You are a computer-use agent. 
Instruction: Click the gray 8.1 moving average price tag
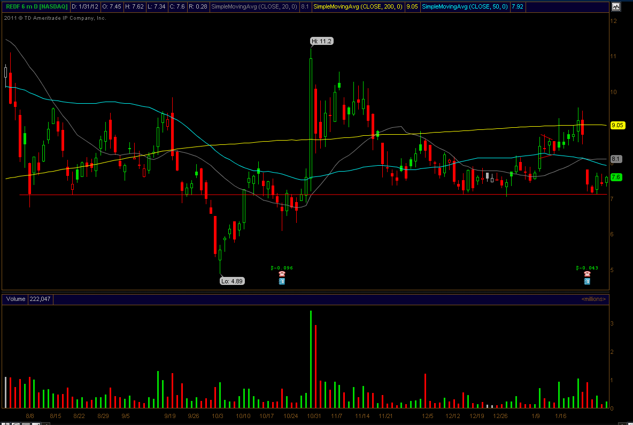coord(615,159)
